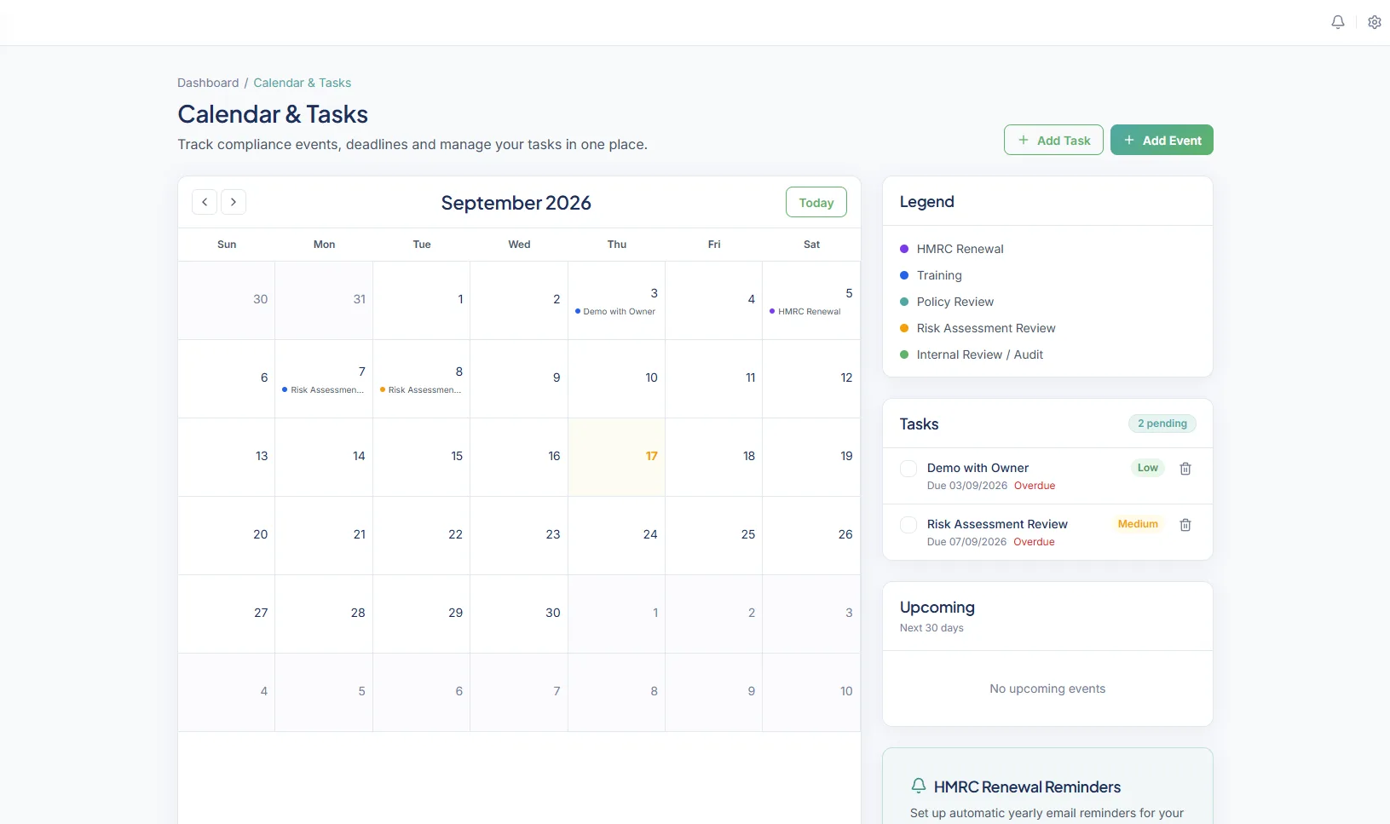
Task: Click the Medium priority badge
Action: click(x=1138, y=524)
